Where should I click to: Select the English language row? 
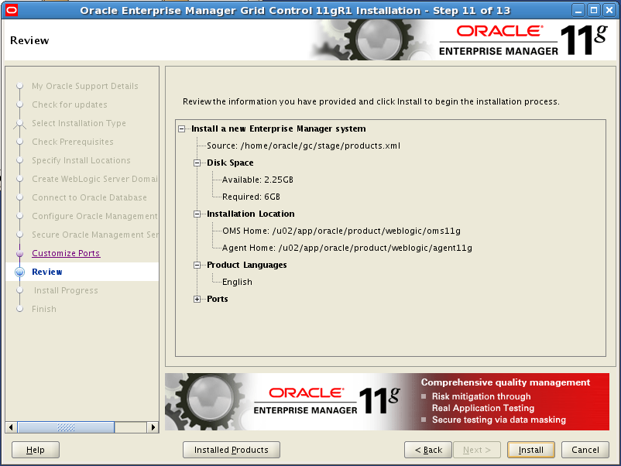point(237,282)
